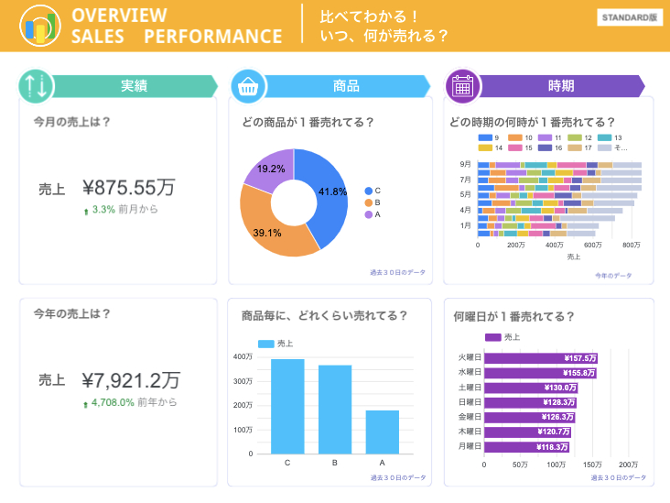Screen dimensions: 670x503
Task: Click hour 17 legend swatch
Action: coord(575,148)
